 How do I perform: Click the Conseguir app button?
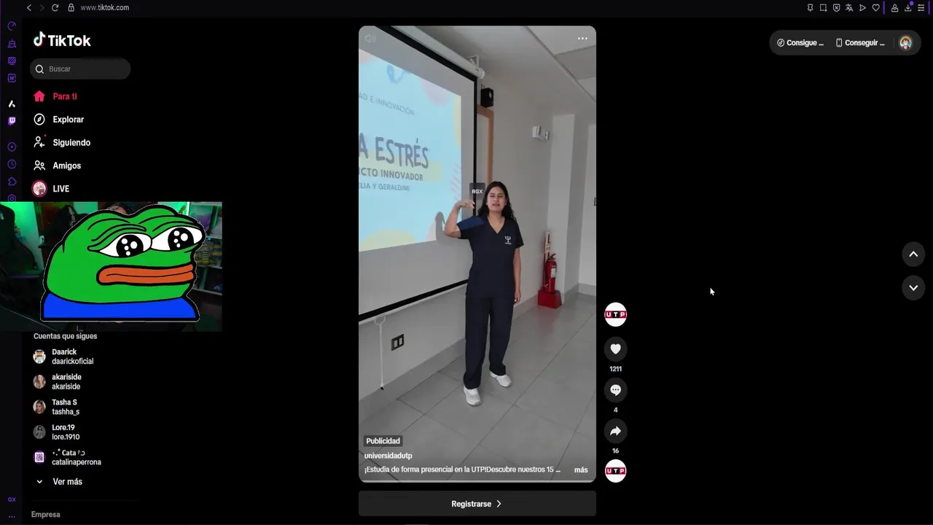point(860,43)
